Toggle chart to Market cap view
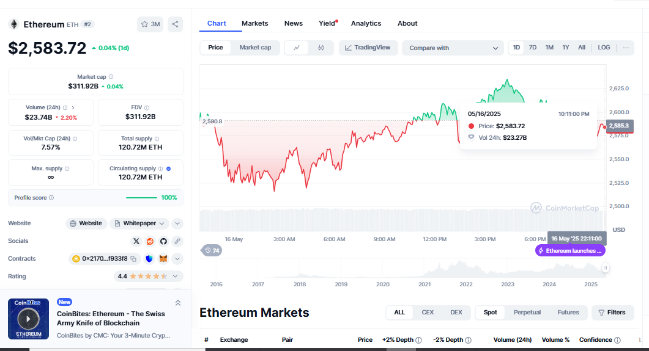Screen dimensions: 649x351 (x=255, y=48)
